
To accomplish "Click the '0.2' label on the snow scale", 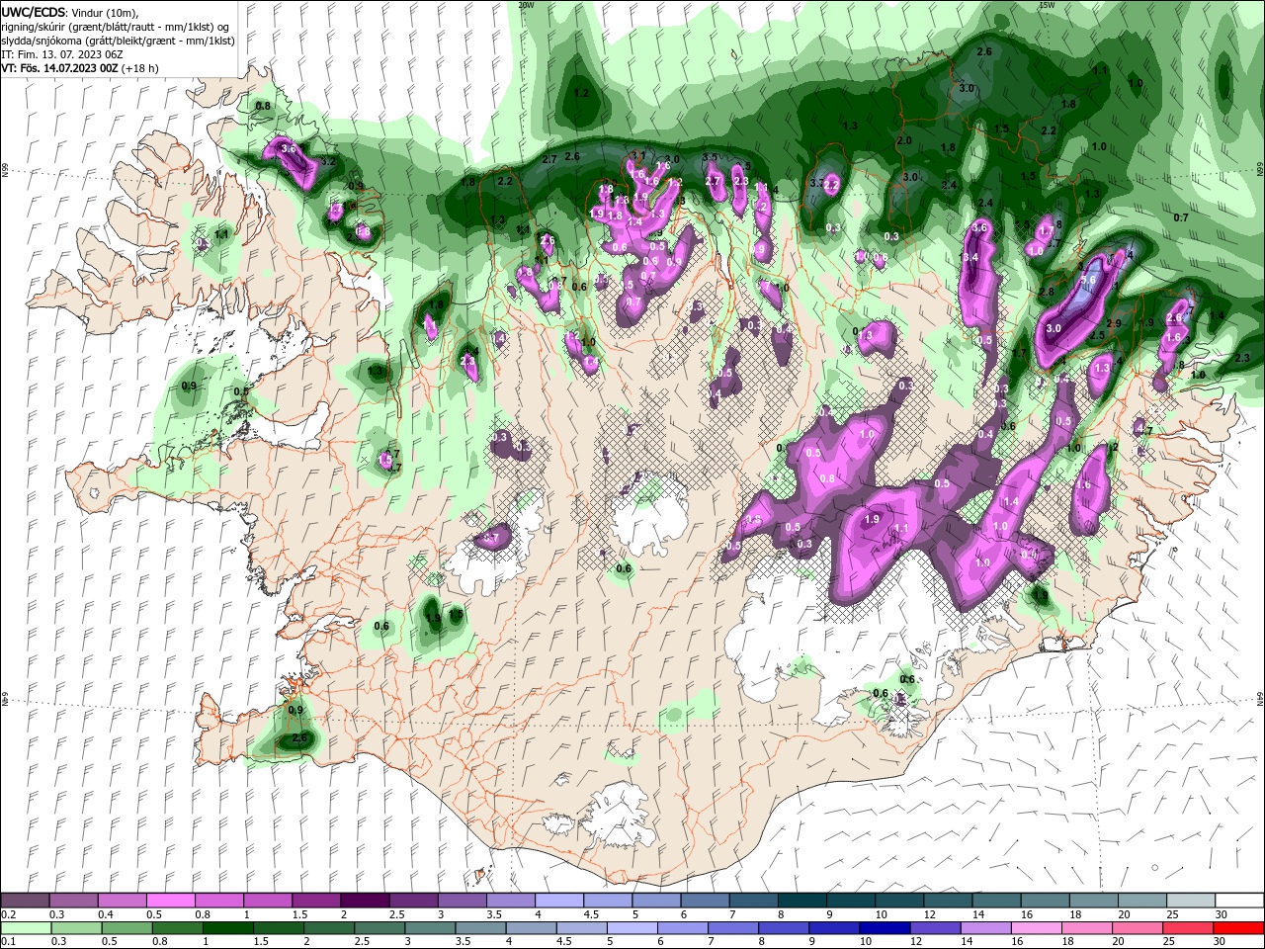I will click(7, 914).
